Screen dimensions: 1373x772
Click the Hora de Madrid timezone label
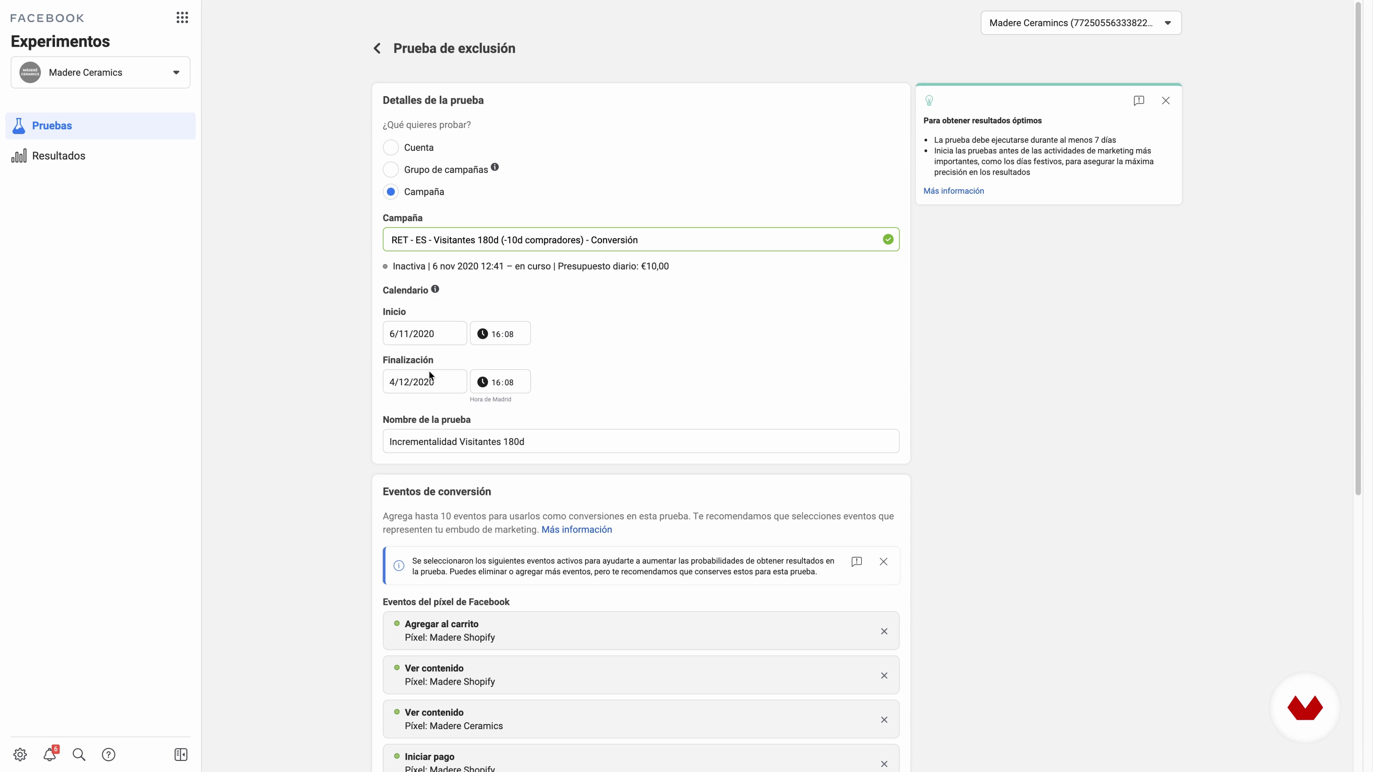(x=490, y=400)
